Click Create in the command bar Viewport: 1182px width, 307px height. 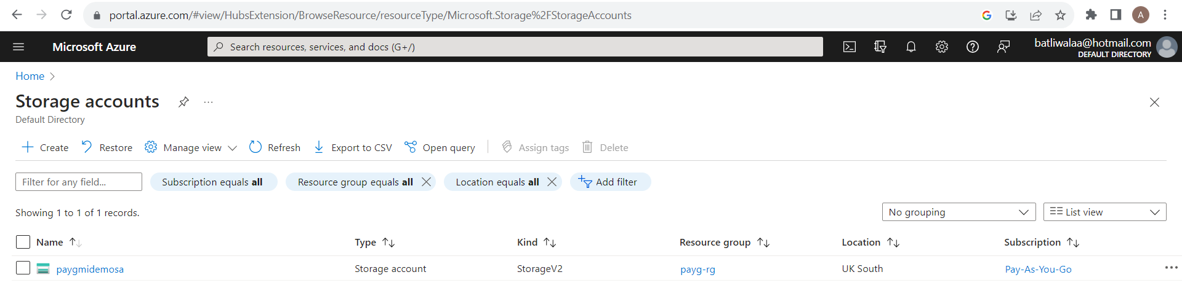point(46,147)
